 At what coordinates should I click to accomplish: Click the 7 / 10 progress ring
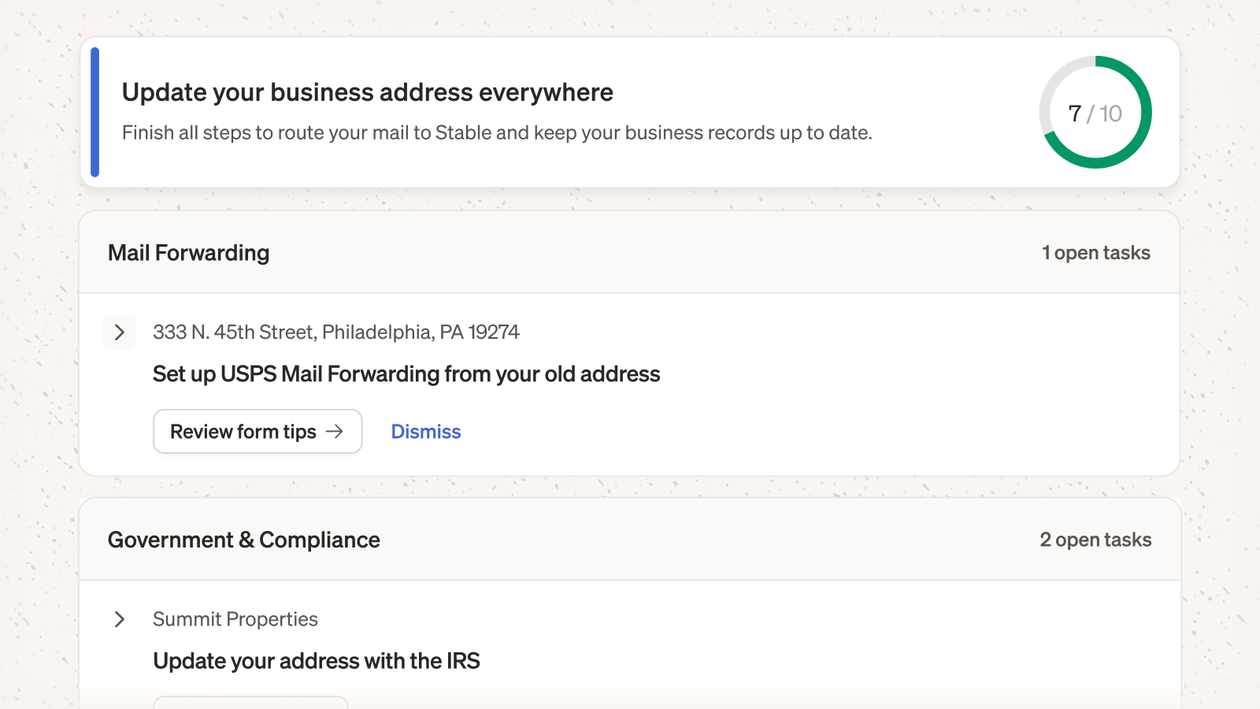point(1095,112)
